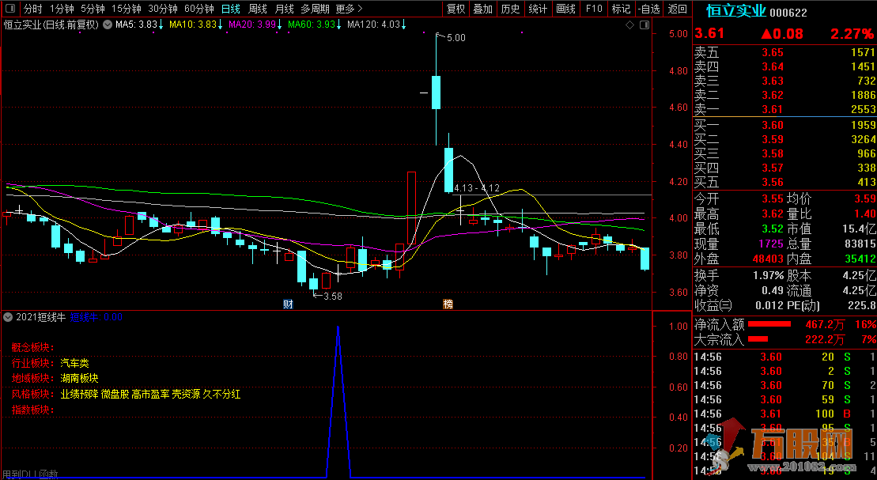Screen dimensions: 877x480
Task: Click the diamond icon at chart top-right
Action: point(629,25)
